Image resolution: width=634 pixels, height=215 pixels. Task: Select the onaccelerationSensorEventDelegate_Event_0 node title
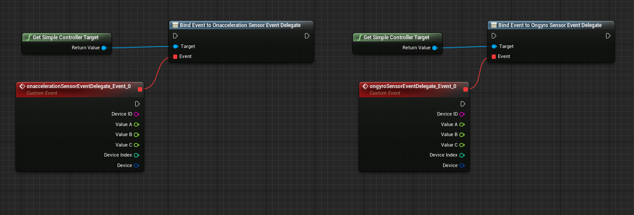(78, 86)
